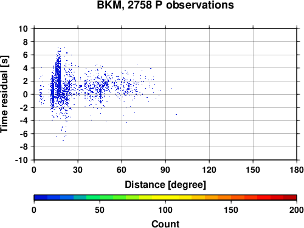Screen dimensions: 304x228
Task: Select x-axis tick label '120'
Action: [x=209, y=170]
